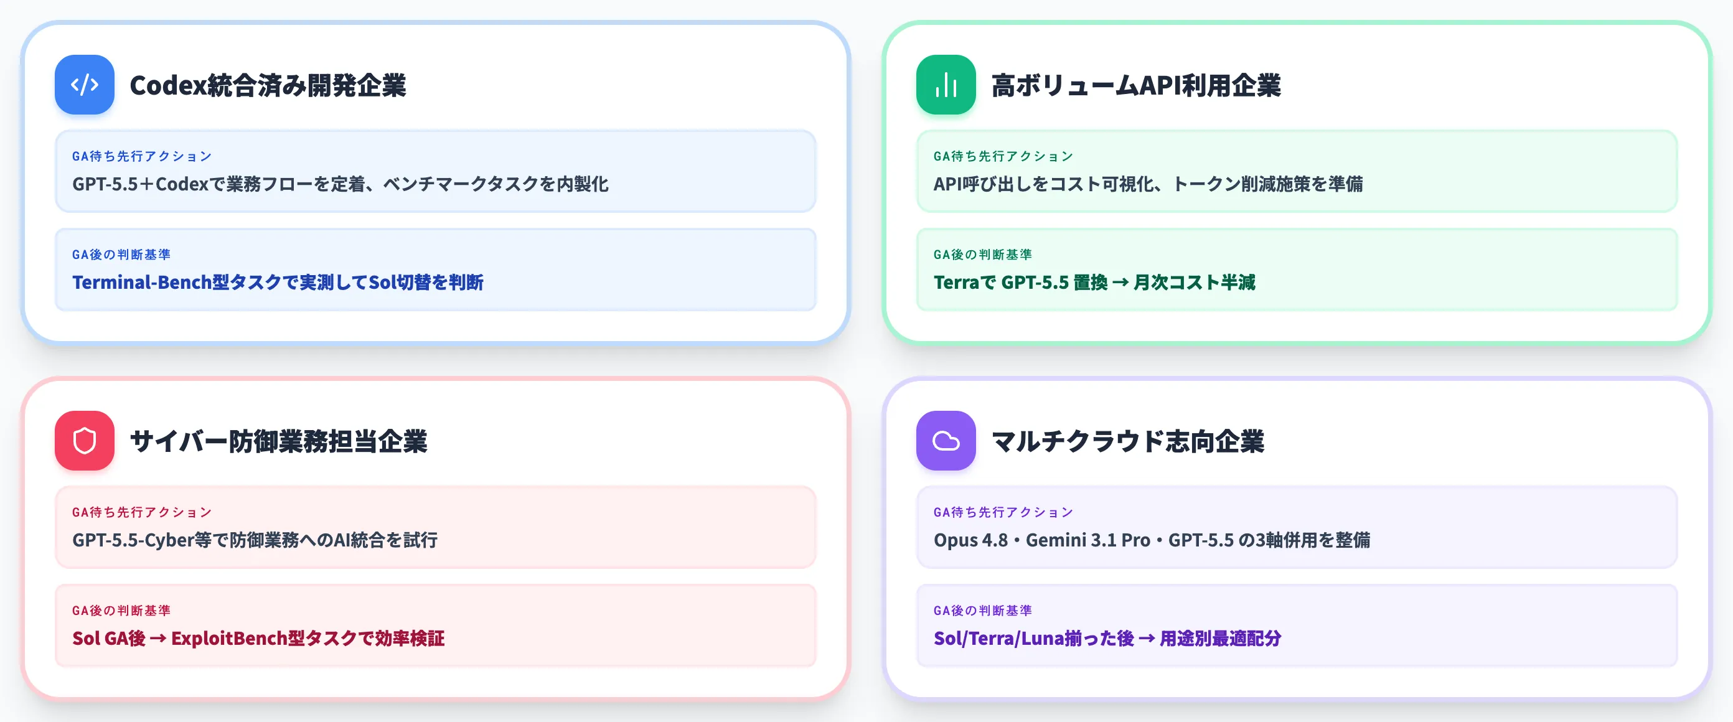Select the heading マルチクラウド志向企業
The image size is (1733, 722).
[x=1127, y=441]
